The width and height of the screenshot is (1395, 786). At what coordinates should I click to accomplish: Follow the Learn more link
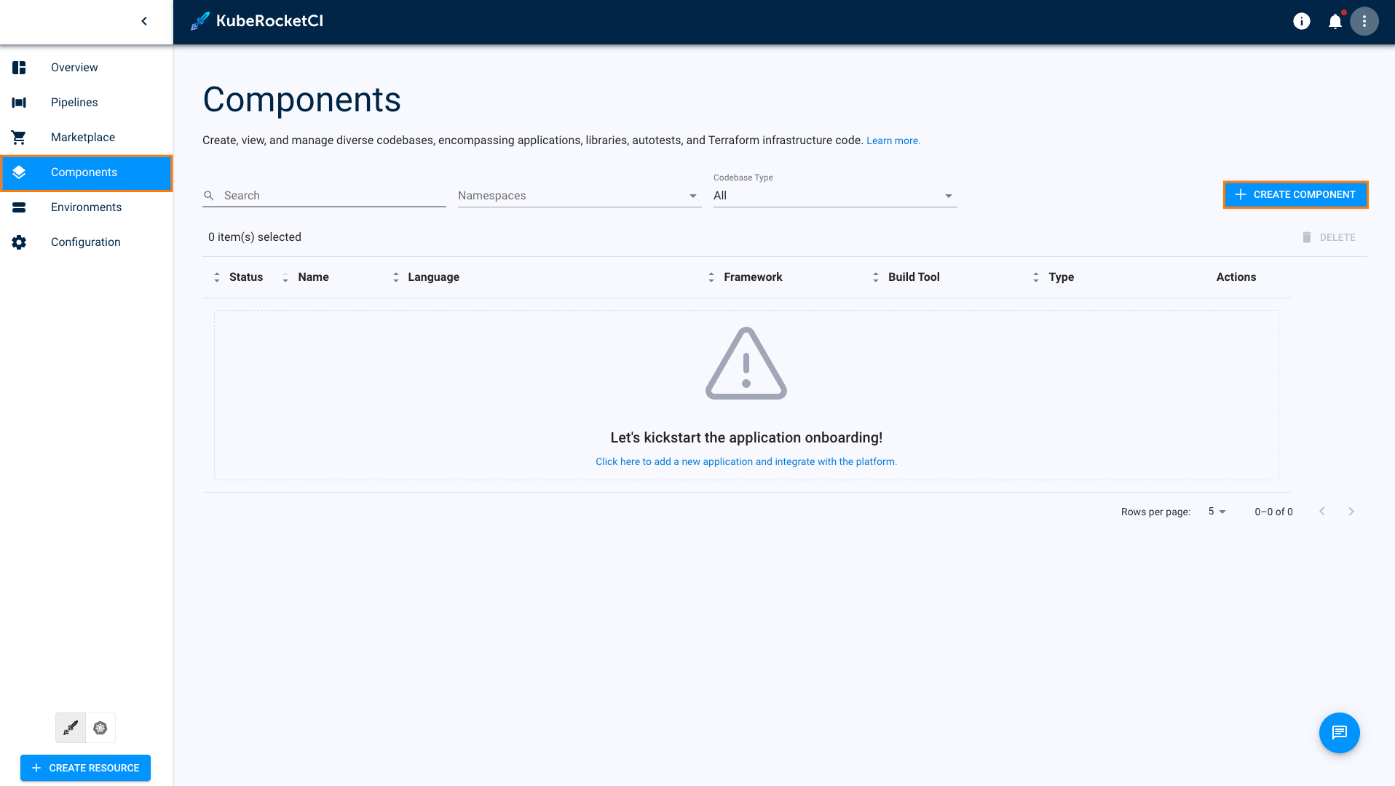(893, 141)
